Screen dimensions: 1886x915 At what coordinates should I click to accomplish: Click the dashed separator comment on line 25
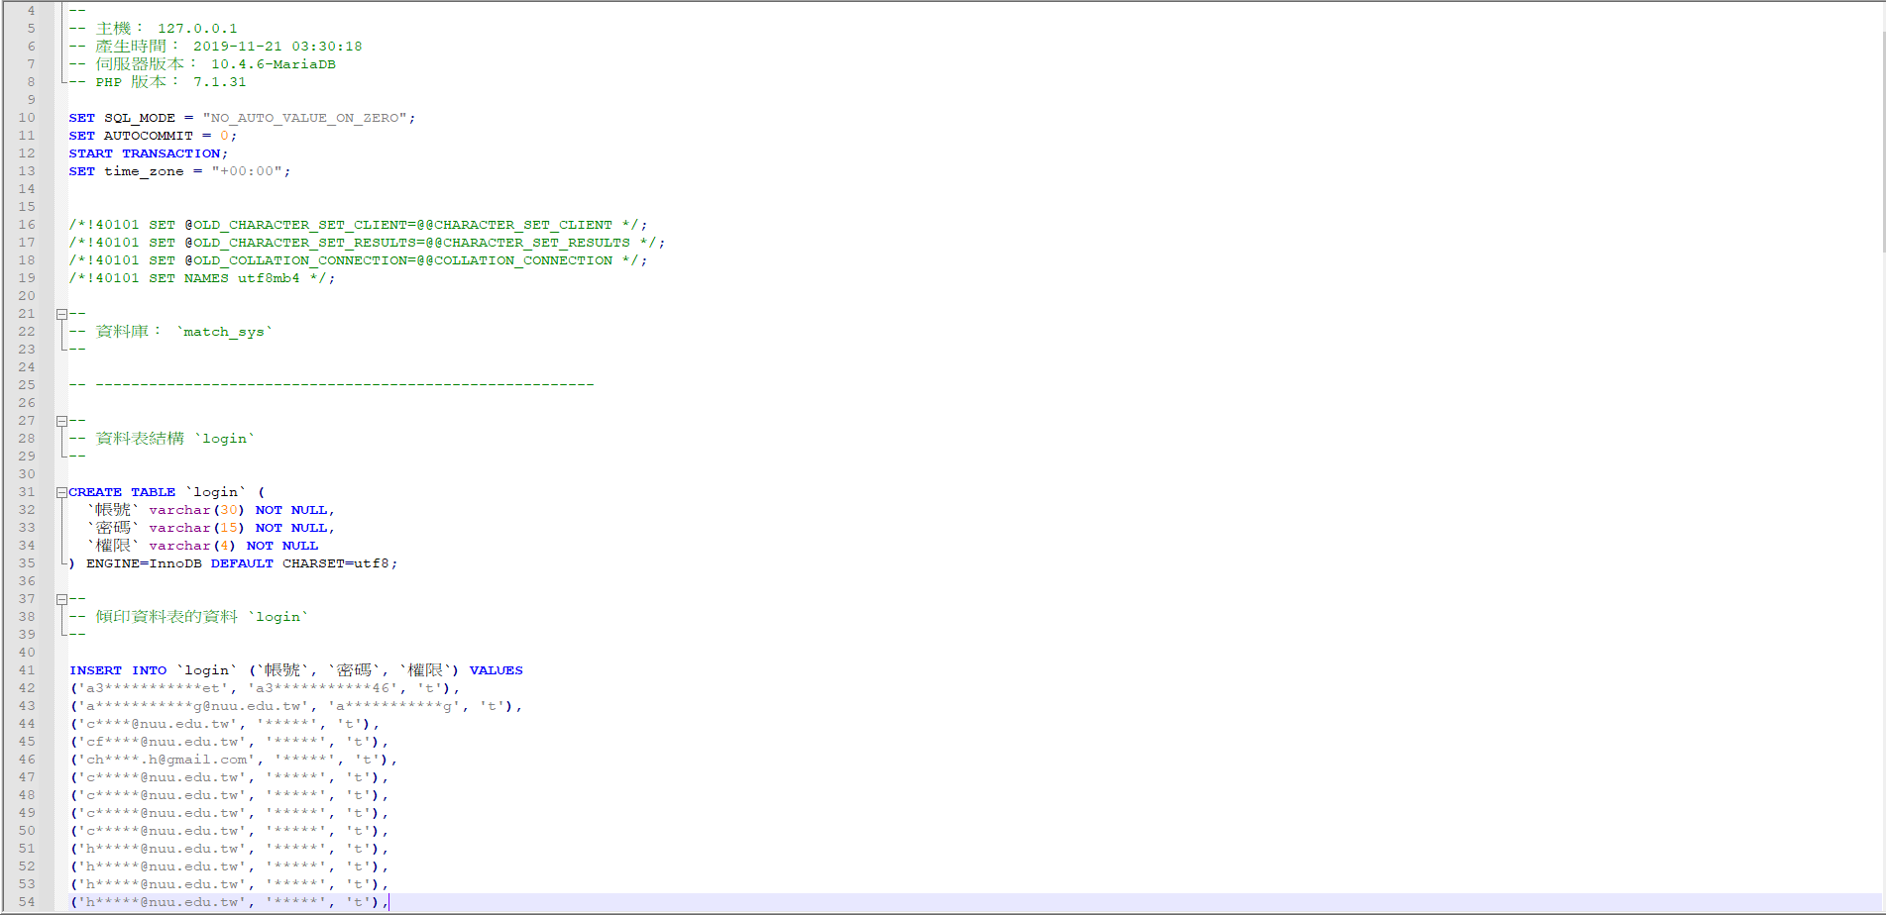click(x=331, y=385)
